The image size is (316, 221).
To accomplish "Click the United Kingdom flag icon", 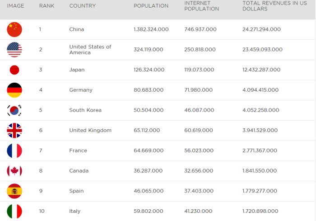I will [14, 131].
